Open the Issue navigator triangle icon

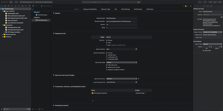pyautogui.click(x=16, y=6)
